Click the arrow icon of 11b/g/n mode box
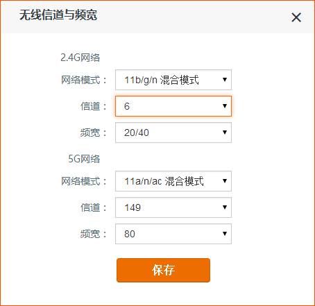The height and width of the screenshot is (306, 315). 225,80
